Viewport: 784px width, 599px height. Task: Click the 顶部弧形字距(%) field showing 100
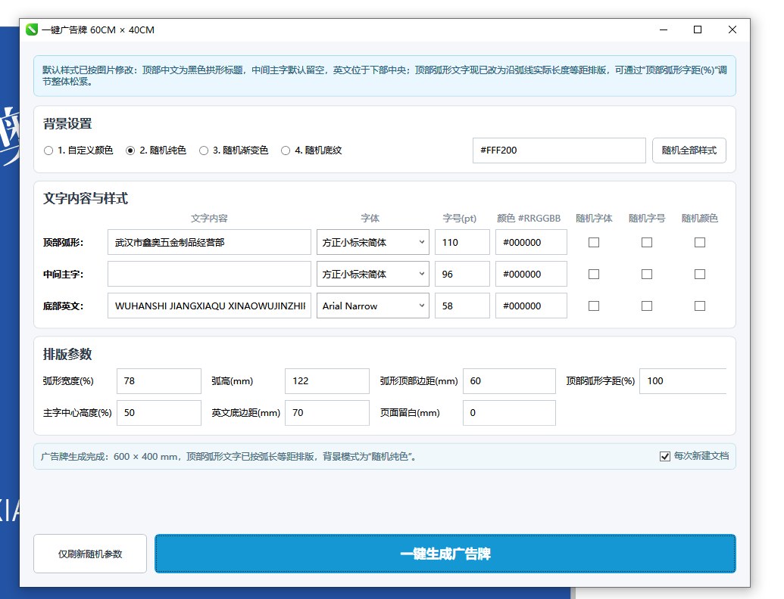coord(683,381)
